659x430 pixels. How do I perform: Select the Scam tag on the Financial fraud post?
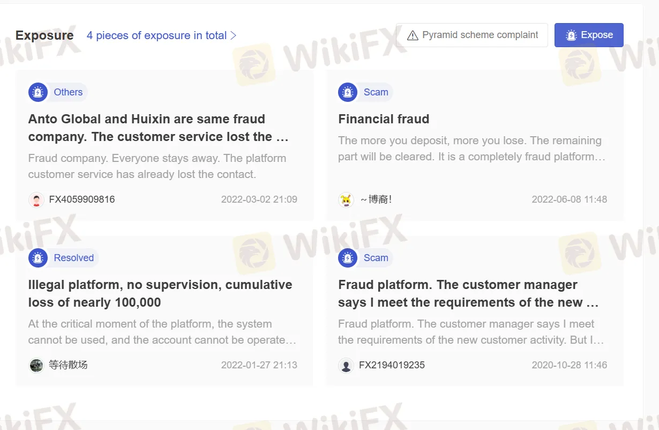(x=376, y=92)
